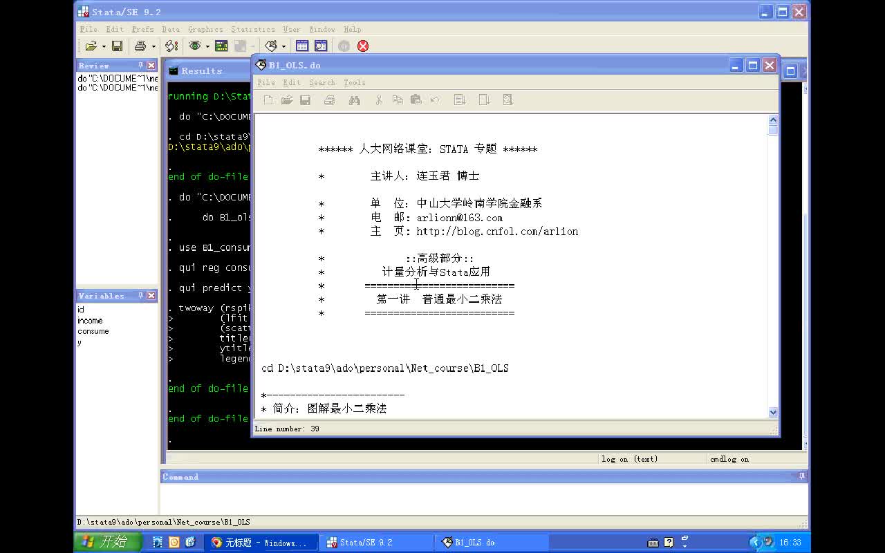Click the red Break icon in Stata toolbar
Viewport: 885px width, 553px height.
point(363,46)
